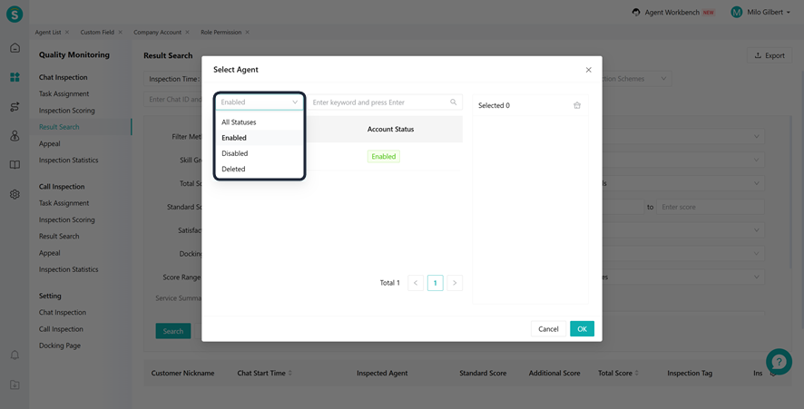Click the search magnifier in agent keyword field

pos(454,102)
